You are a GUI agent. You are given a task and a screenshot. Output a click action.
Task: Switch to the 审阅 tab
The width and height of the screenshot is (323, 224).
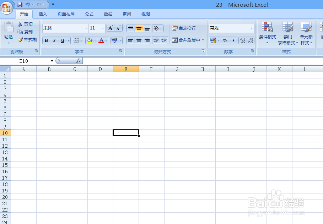pos(127,14)
